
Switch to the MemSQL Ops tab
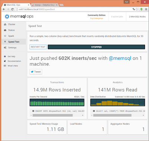click(x=16, y=5)
